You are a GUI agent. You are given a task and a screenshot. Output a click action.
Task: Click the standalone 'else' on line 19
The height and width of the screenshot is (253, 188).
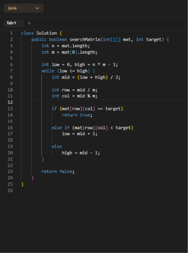point(57,147)
